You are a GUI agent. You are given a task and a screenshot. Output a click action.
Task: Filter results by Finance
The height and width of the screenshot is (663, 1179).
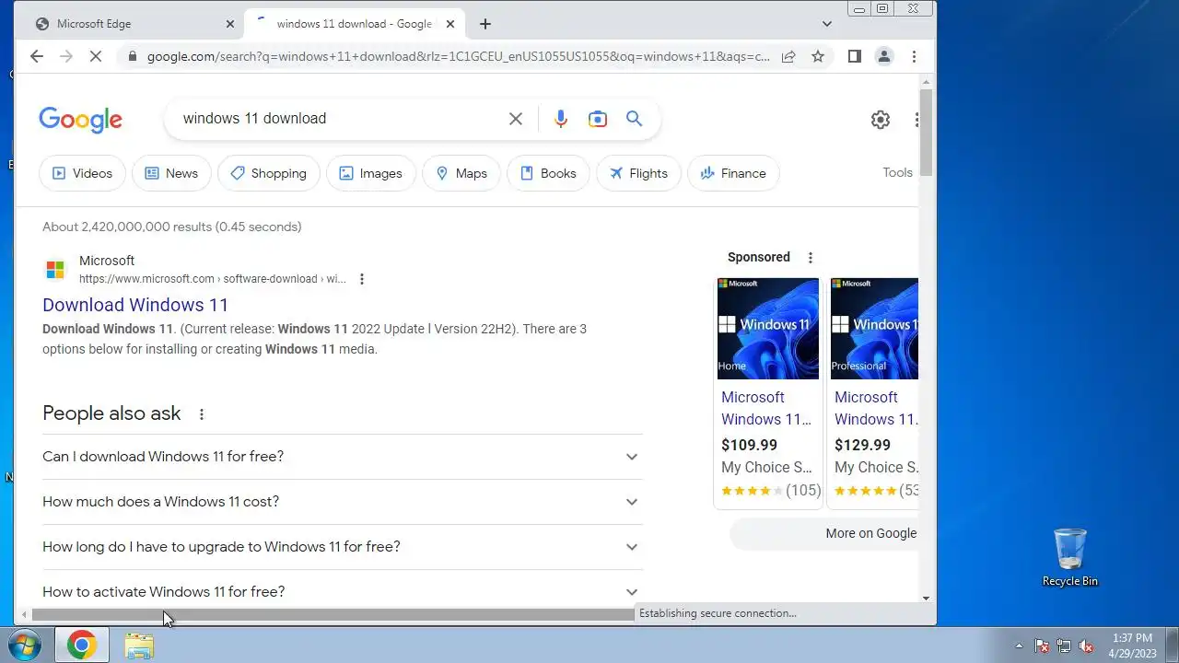(x=733, y=173)
